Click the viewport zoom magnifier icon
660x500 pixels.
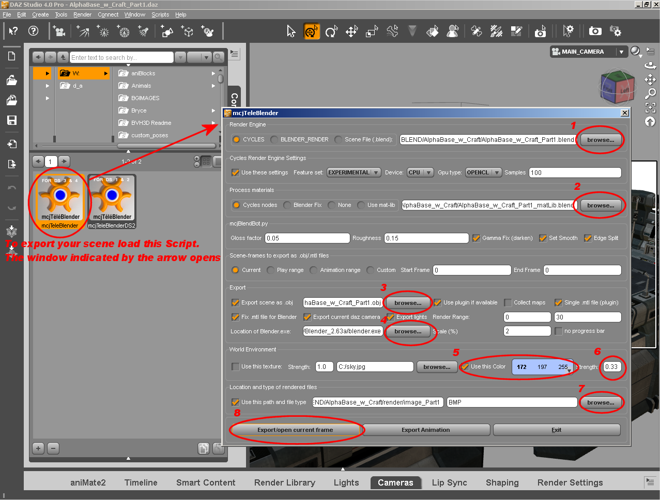coord(650,93)
